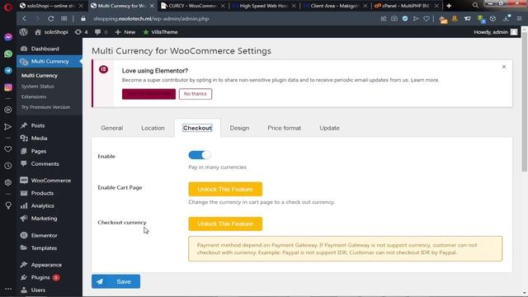Switch to Design settings tab
This screenshot has width=528, height=297.
239,128
